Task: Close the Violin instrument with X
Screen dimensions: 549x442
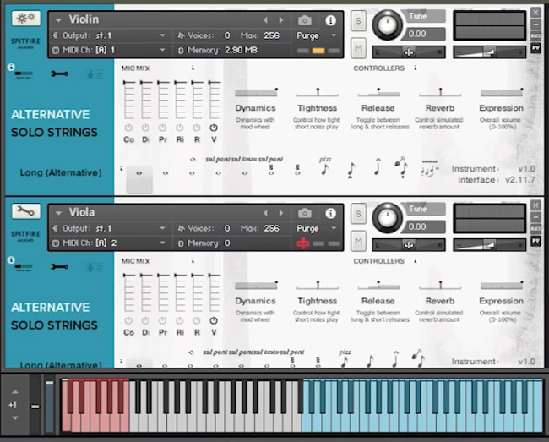Action: (535, 12)
